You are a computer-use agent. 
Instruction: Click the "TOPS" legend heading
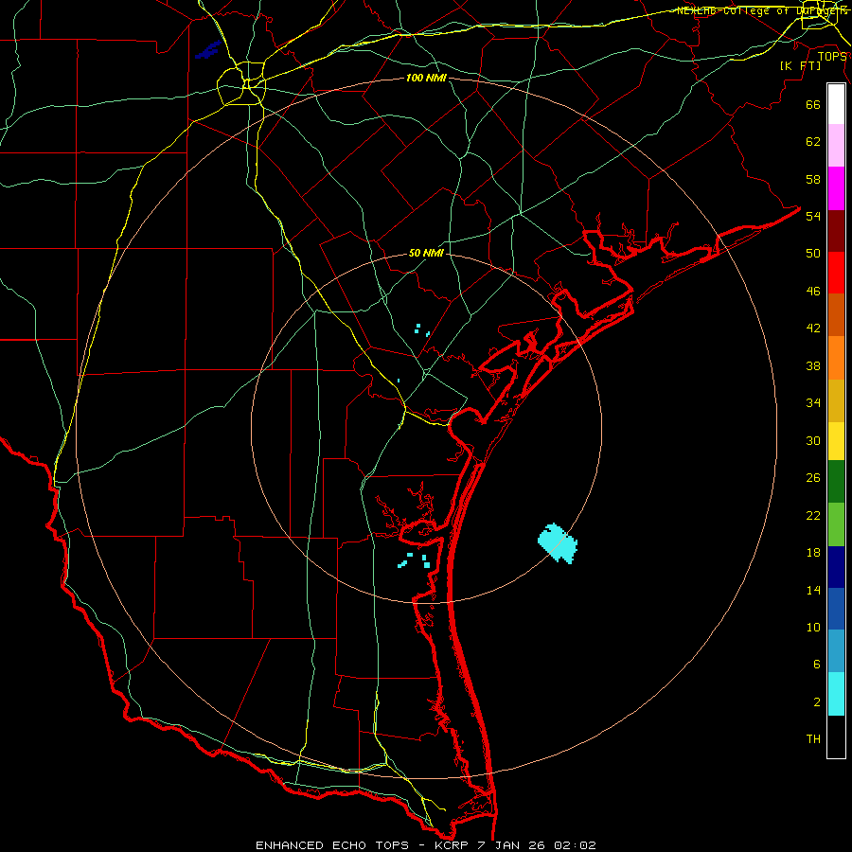pyautogui.click(x=832, y=57)
